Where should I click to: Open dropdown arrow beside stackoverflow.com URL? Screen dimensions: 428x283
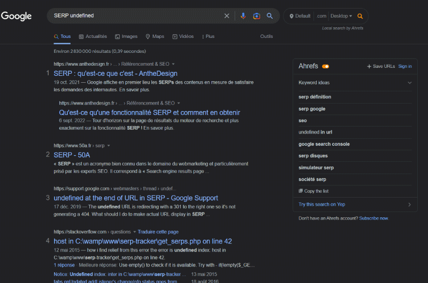(x=134, y=232)
